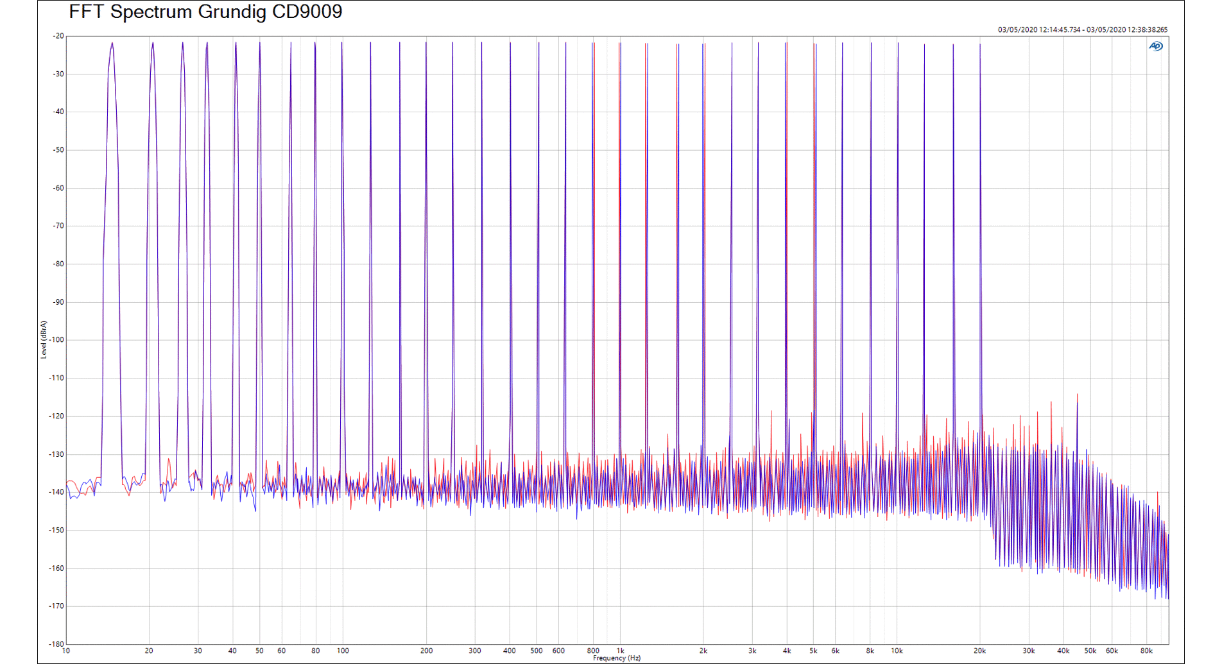This screenshot has width=1222, height=664.
Task: Select the Frequency (Hz) horizontal axis label
Action: pos(616,658)
